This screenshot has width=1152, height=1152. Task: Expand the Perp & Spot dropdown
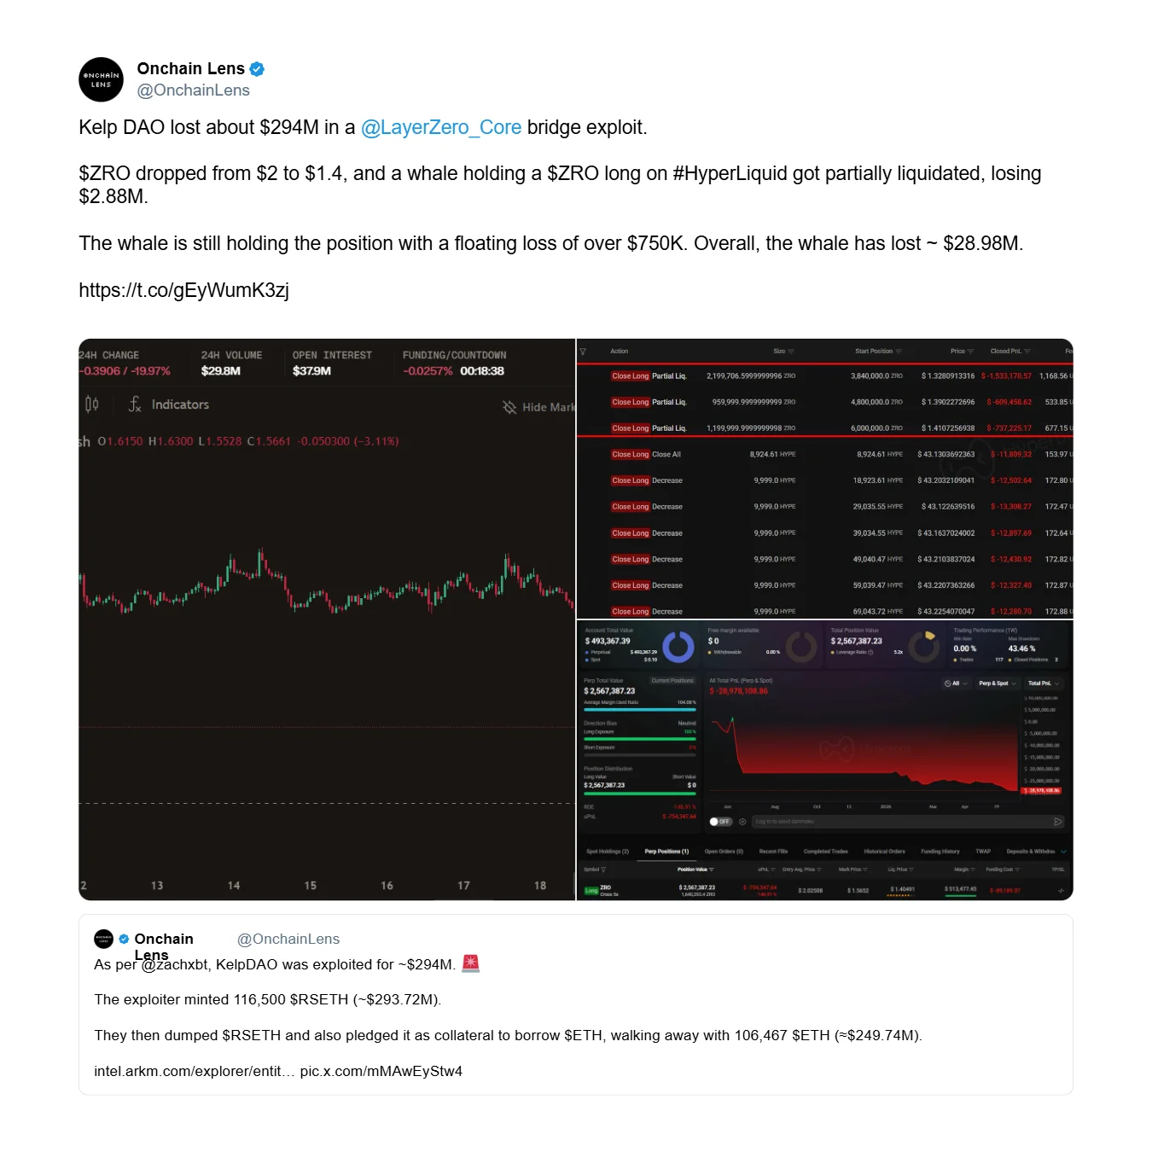coord(997,684)
